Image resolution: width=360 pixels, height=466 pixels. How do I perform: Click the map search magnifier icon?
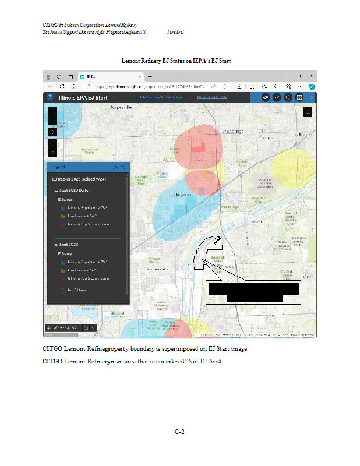coord(308,112)
